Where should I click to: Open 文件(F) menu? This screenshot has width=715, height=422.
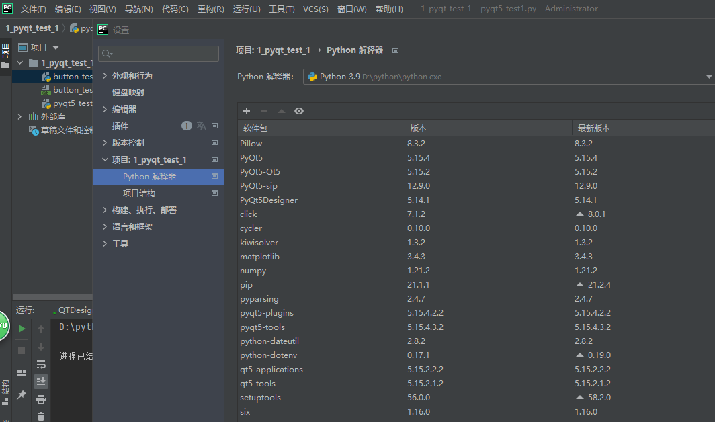coord(34,9)
